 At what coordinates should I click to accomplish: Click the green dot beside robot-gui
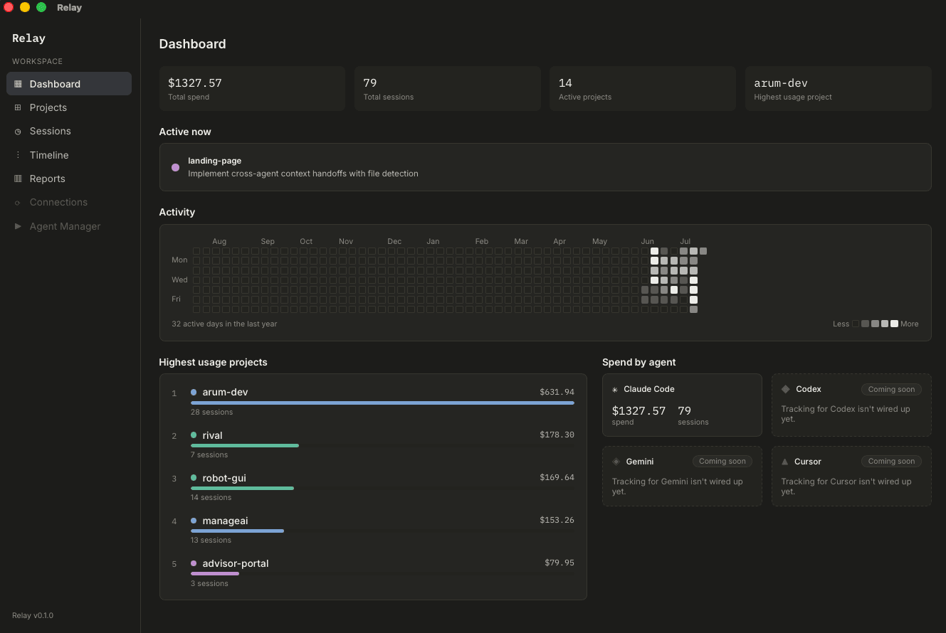tap(194, 478)
